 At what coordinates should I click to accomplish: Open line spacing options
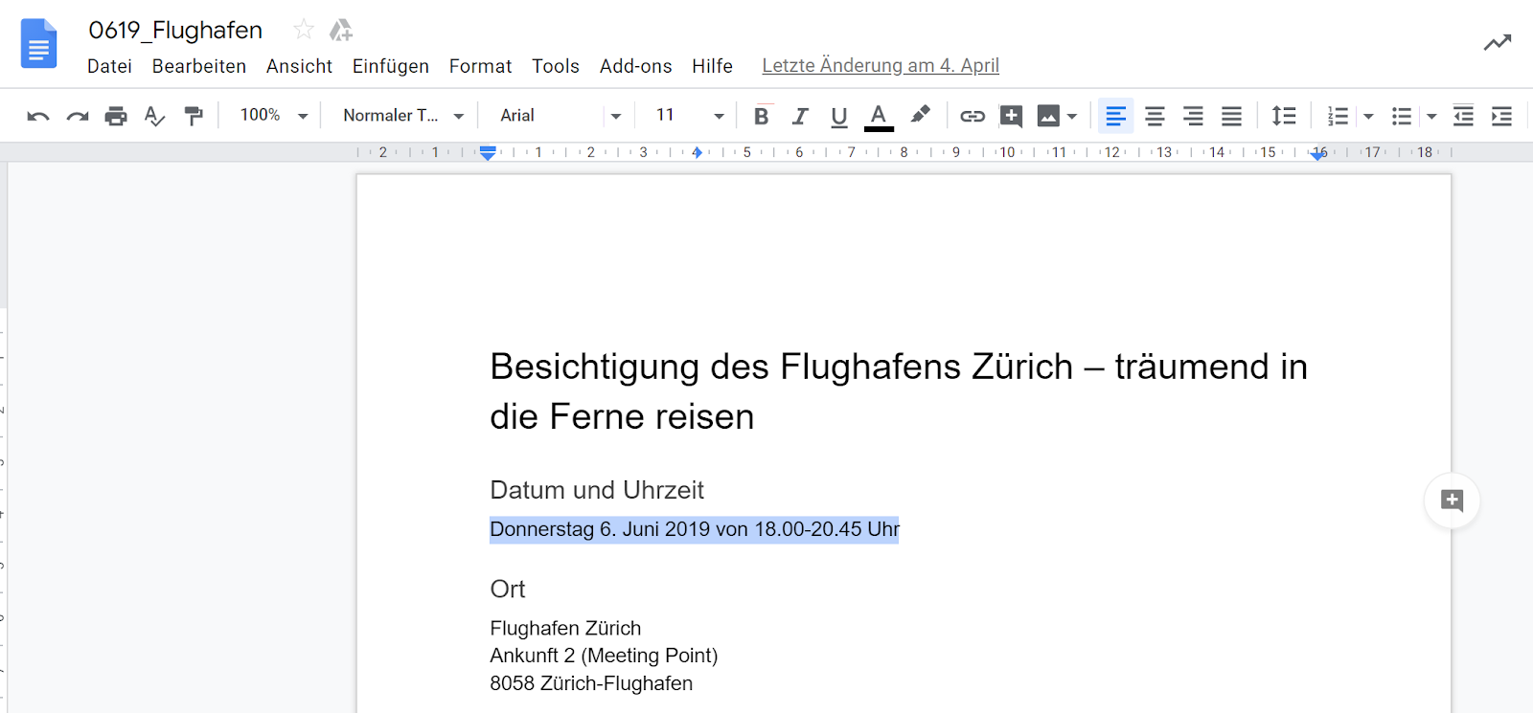1284,116
